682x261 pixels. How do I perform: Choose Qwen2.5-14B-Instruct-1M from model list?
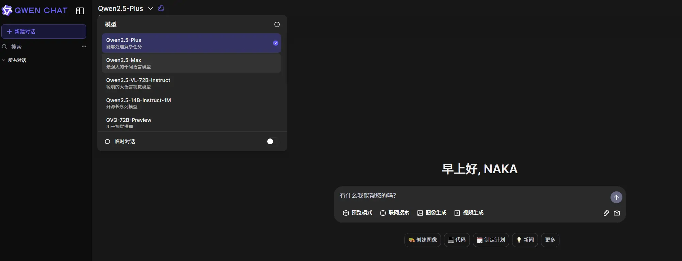tap(191, 103)
